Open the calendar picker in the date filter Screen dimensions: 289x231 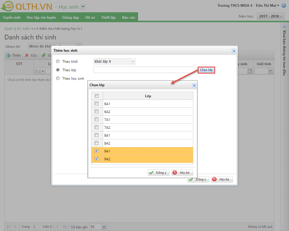coord(250,71)
